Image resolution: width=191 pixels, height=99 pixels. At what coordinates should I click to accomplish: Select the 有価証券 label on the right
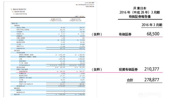(125, 34)
